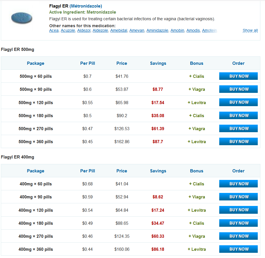This screenshot has height=258, width=265.
Task: Open the Acea alternate name link
Action: pos(54,31)
